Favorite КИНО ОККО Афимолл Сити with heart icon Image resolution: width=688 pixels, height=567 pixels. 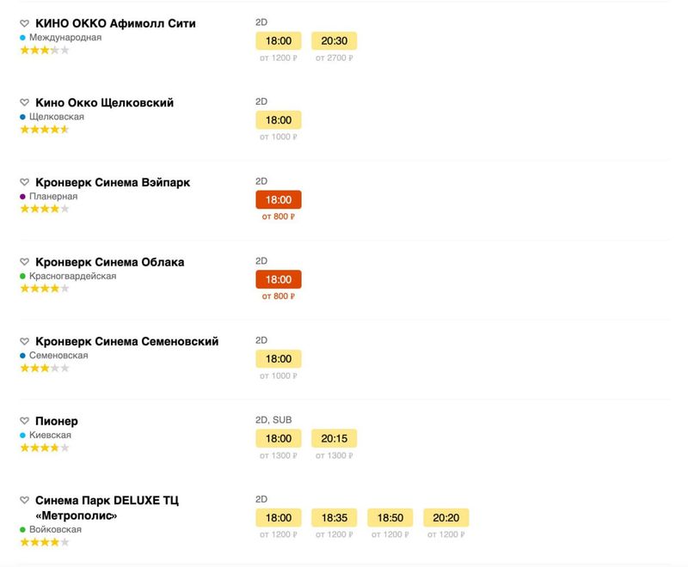25,24
